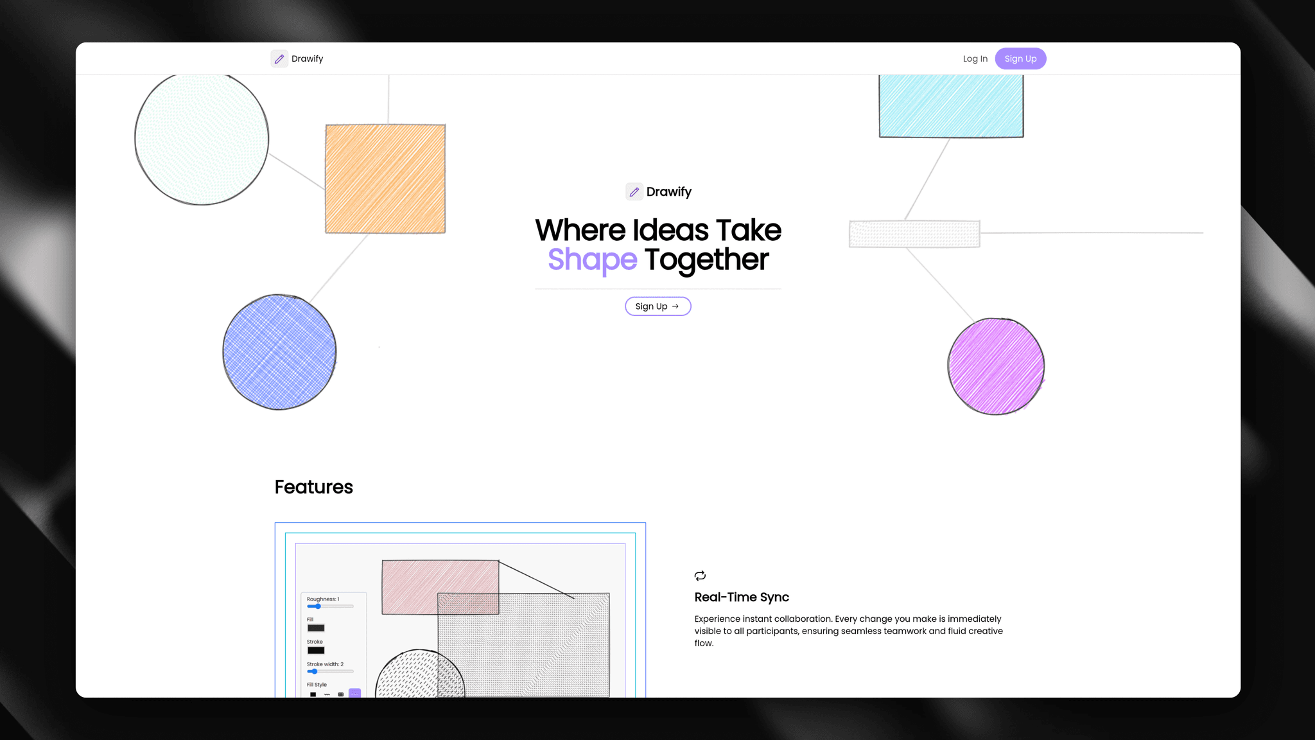Select the solid fill style icon

313,694
